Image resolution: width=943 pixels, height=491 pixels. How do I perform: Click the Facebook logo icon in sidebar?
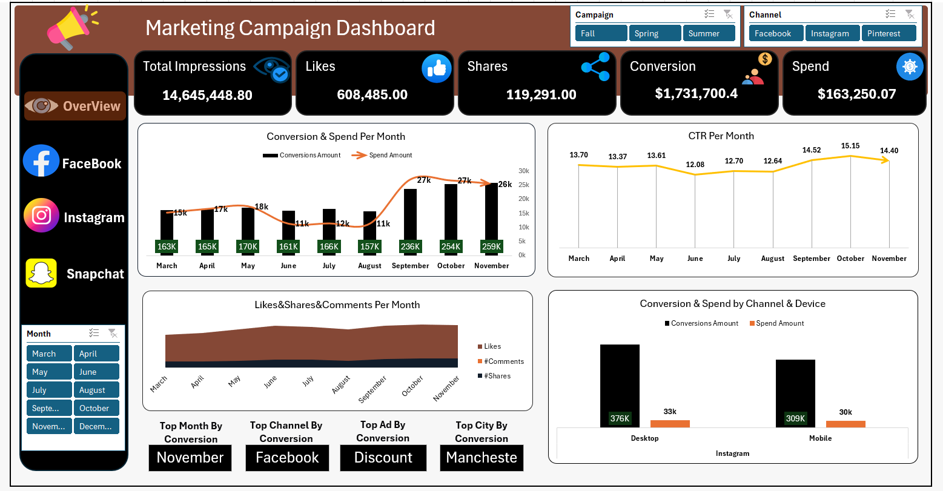point(41,161)
